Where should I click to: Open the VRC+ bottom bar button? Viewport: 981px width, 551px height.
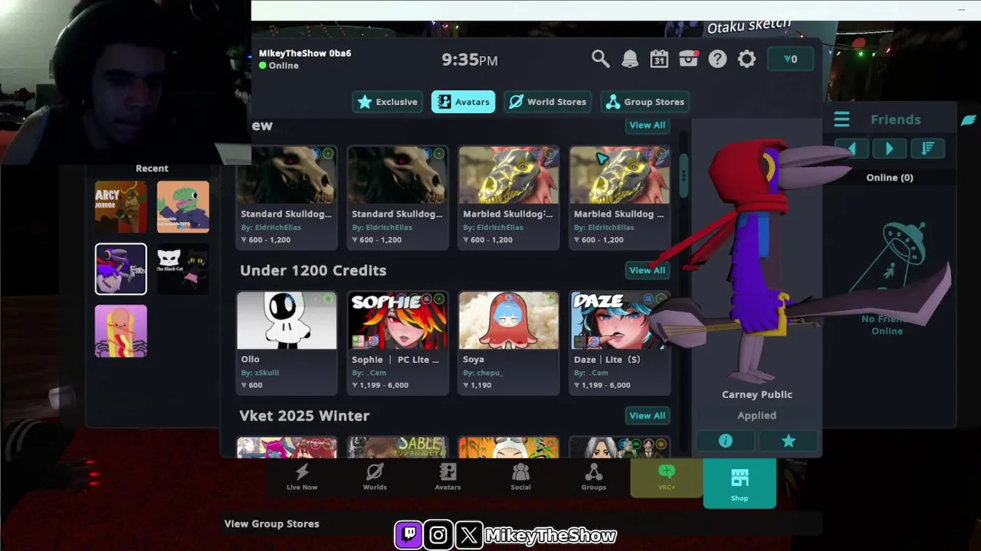click(x=666, y=478)
